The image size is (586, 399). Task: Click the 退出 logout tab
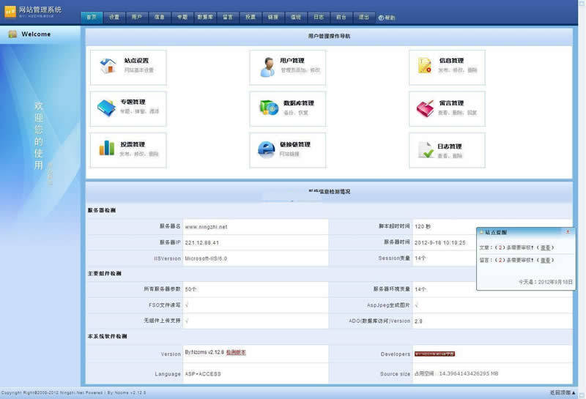click(x=363, y=17)
